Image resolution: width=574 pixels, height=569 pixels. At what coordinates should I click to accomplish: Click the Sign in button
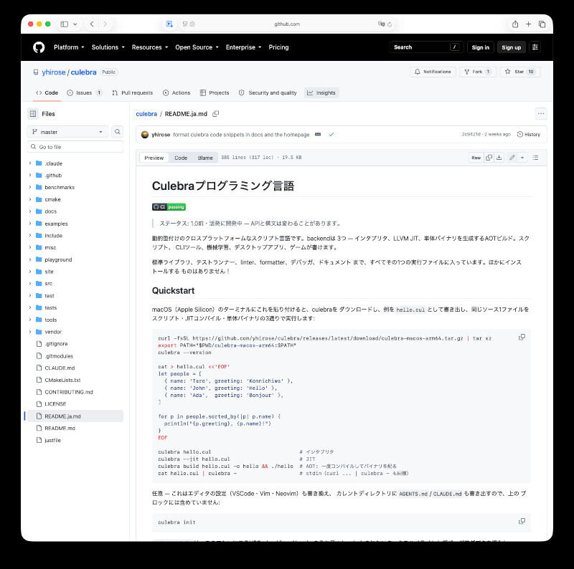(480, 47)
